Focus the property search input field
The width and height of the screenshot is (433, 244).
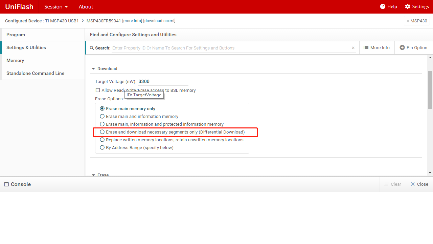click(x=231, y=48)
